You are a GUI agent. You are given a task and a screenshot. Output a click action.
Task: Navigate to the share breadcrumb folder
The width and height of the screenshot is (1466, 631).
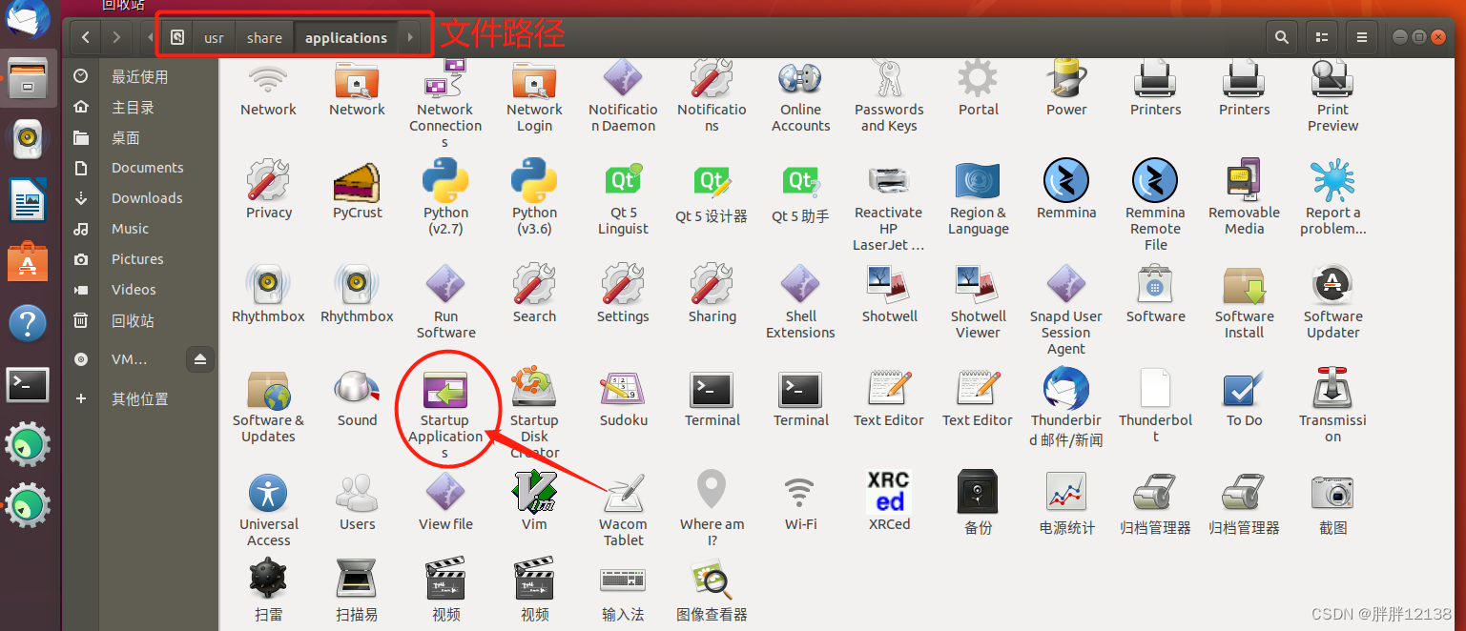[x=263, y=37]
